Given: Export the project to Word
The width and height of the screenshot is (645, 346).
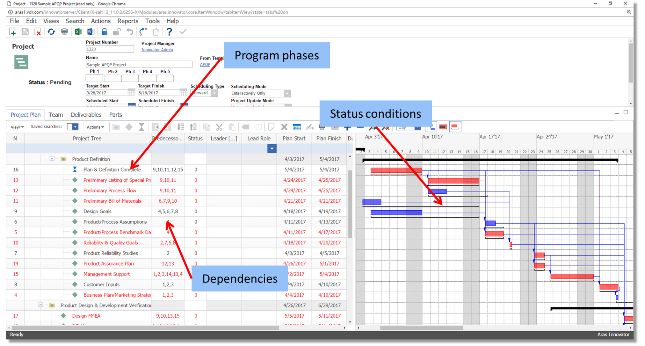Looking at the screenshot, I should (x=91, y=32).
